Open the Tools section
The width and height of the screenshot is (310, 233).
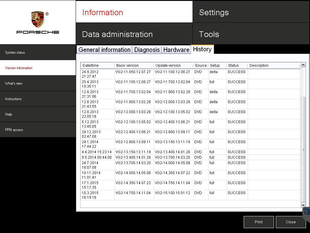(251, 34)
